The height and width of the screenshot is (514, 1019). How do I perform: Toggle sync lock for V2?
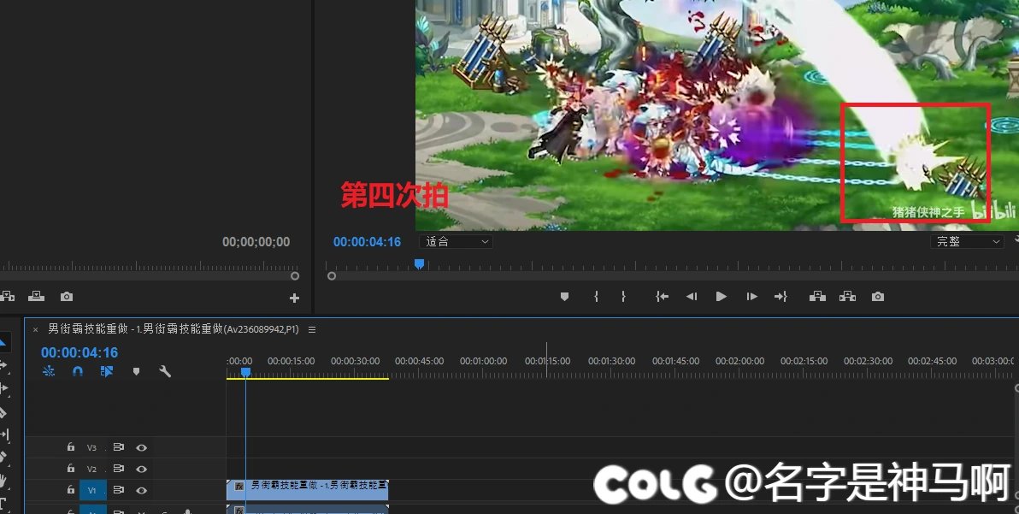[118, 469]
